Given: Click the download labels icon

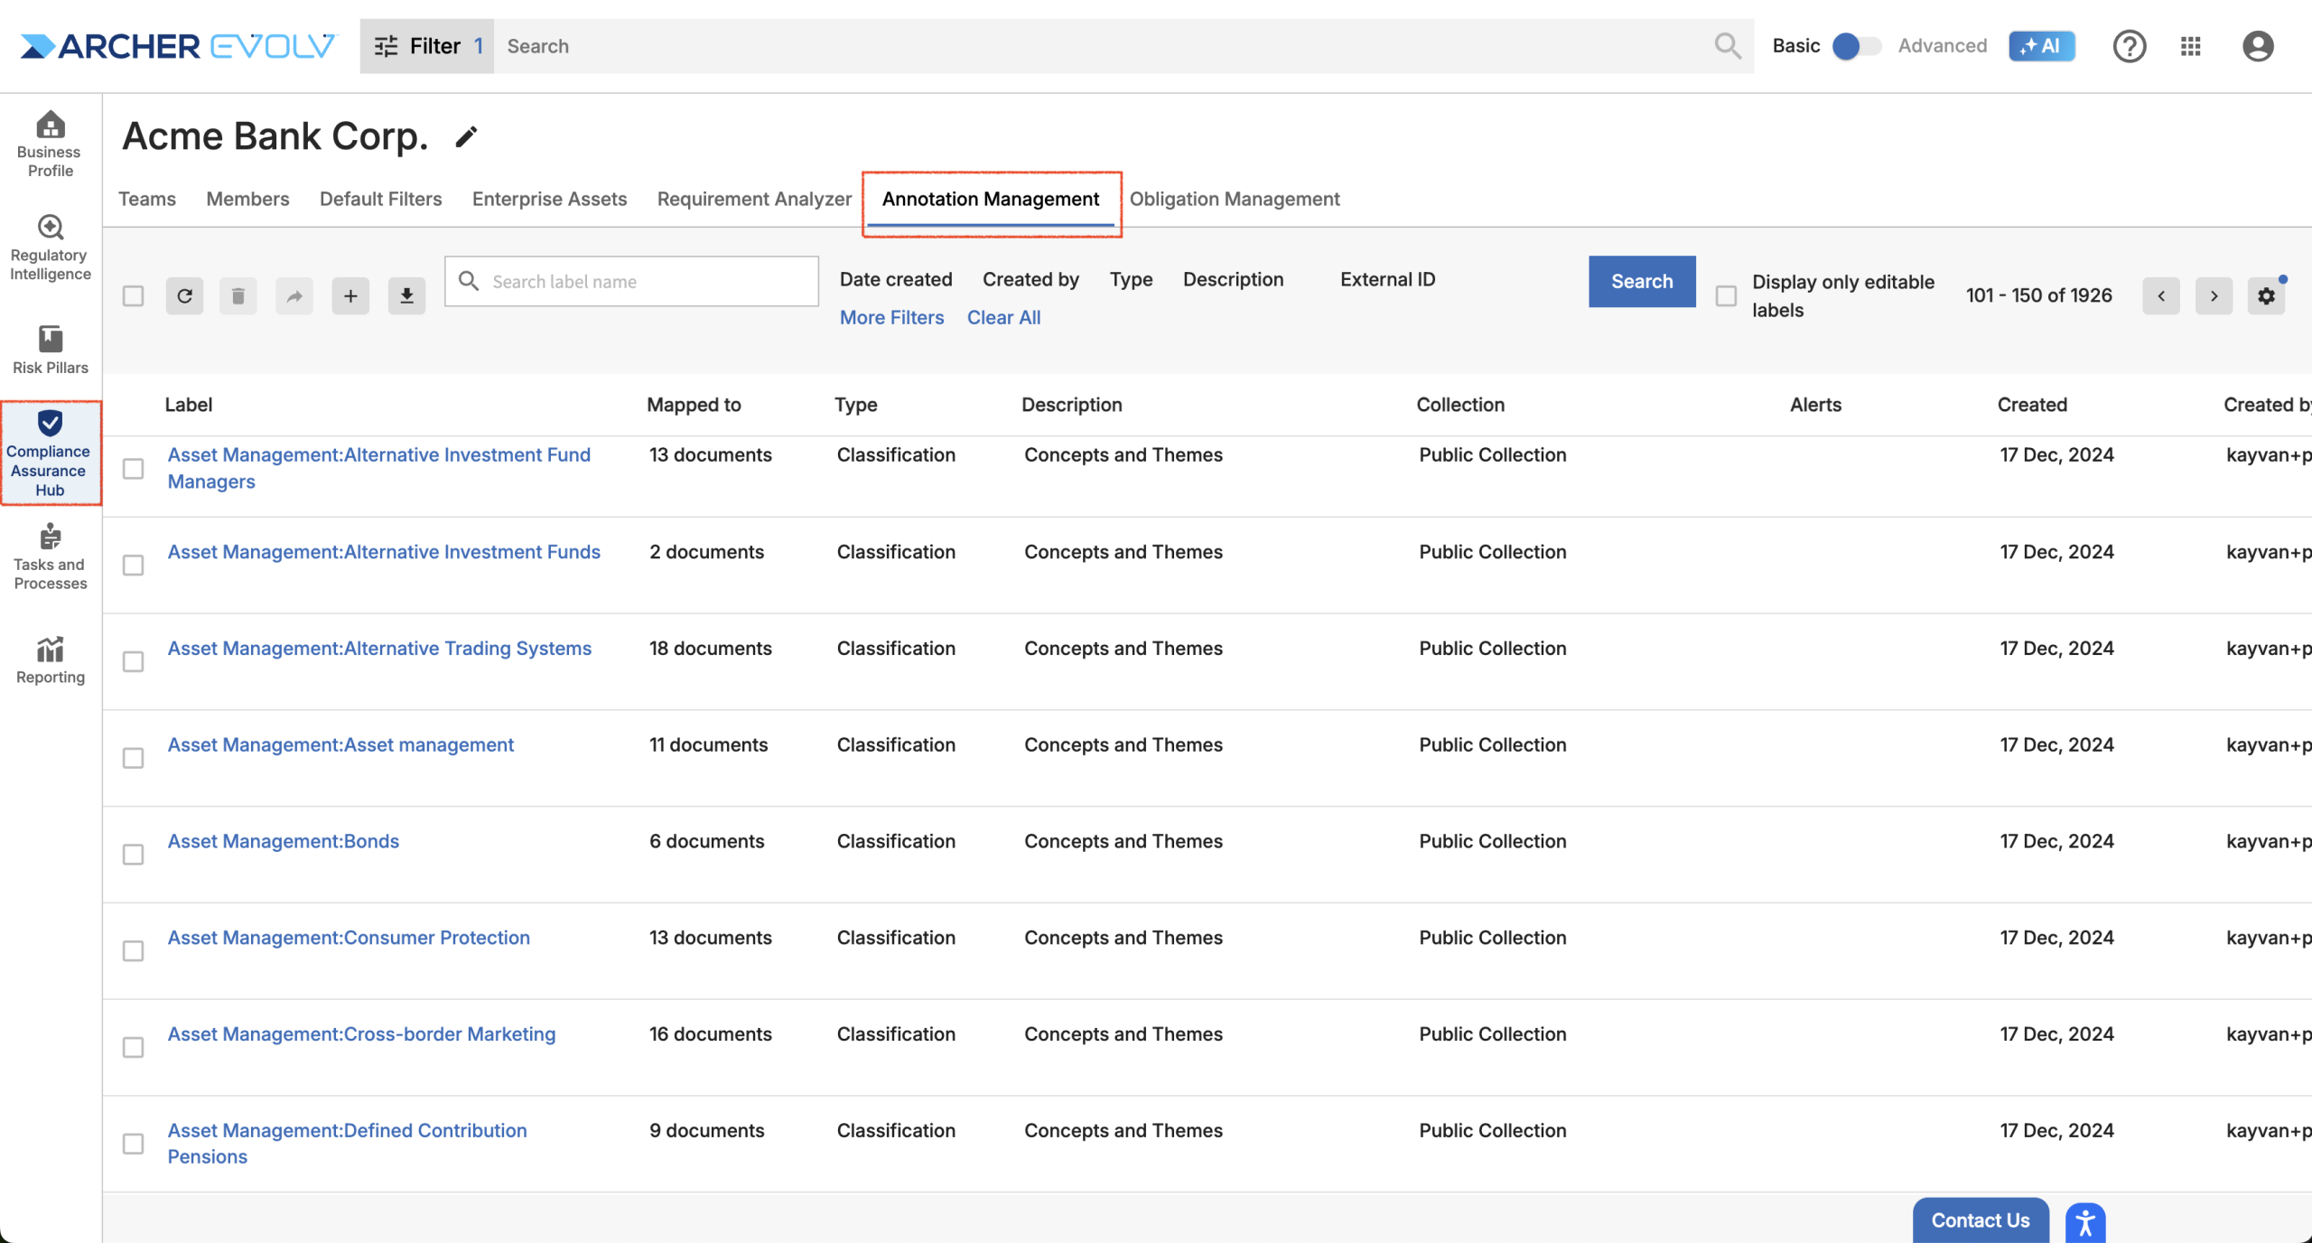Looking at the screenshot, I should pos(406,295).
